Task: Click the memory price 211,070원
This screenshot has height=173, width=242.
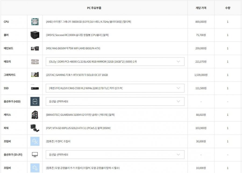Action: (201, 62)
